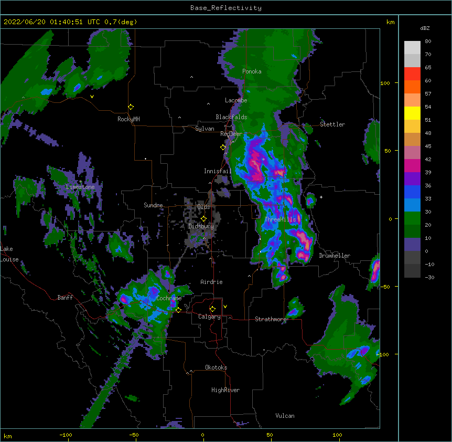Select the 80 dBZ light gray legend swatch
Screen dimensions: 452x442
(x=412, y=48)
